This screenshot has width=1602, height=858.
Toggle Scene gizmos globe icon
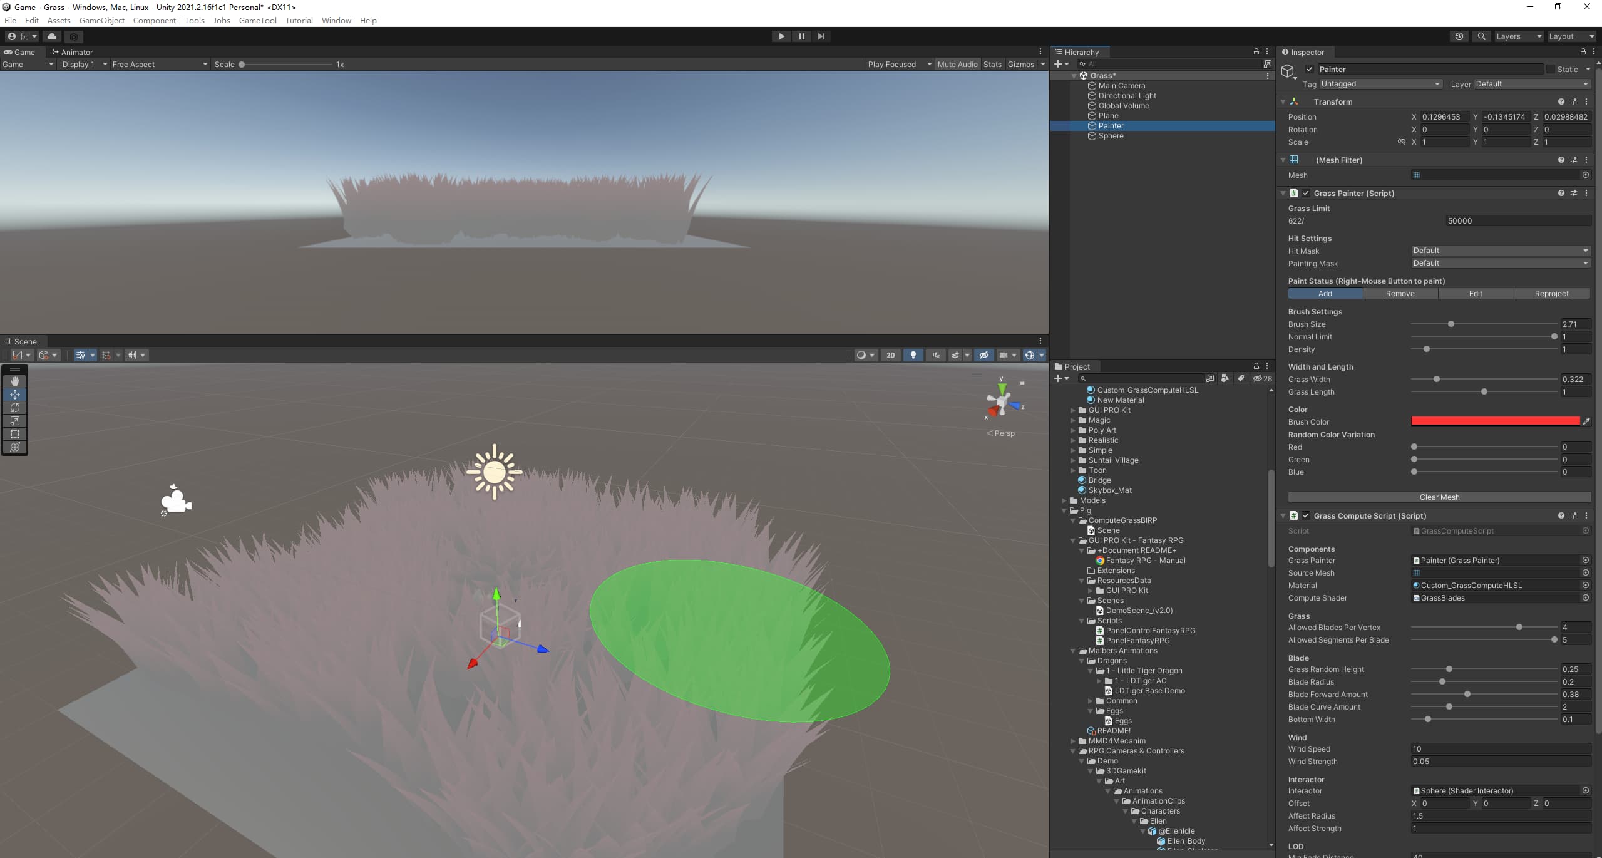coord(1029,355)
